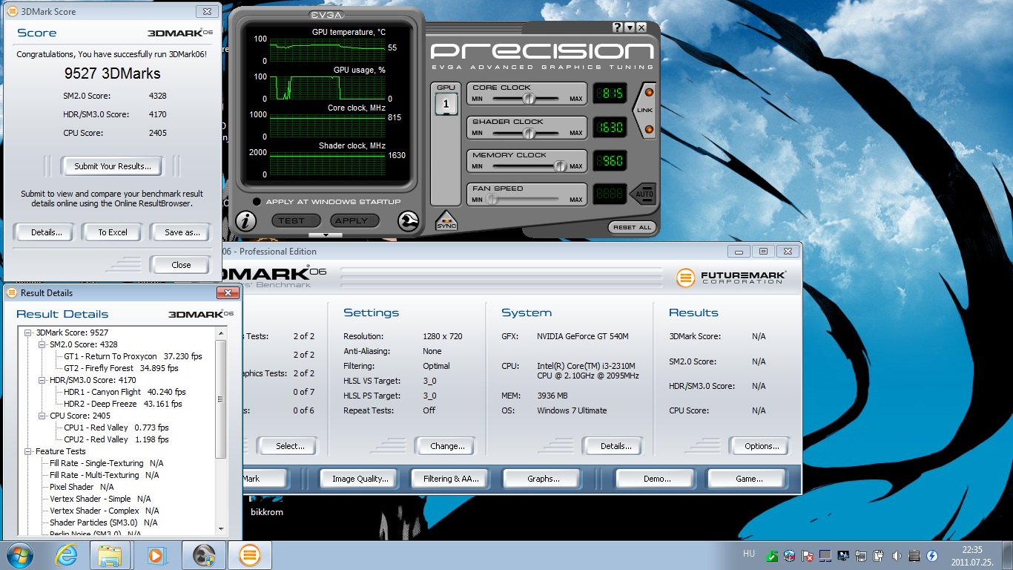
Task: Toggle the SYNC triangle button
Action: click(446, 220)
